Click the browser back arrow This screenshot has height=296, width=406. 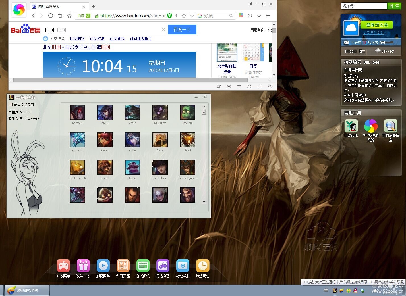click(33, 16)
